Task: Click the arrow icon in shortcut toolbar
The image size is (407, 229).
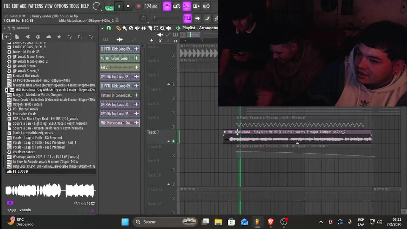Action: (197, 18)
